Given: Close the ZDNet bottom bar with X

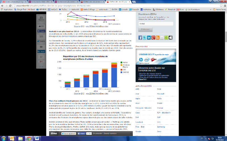Looking at the screenshot, I should tap(131, 134).
